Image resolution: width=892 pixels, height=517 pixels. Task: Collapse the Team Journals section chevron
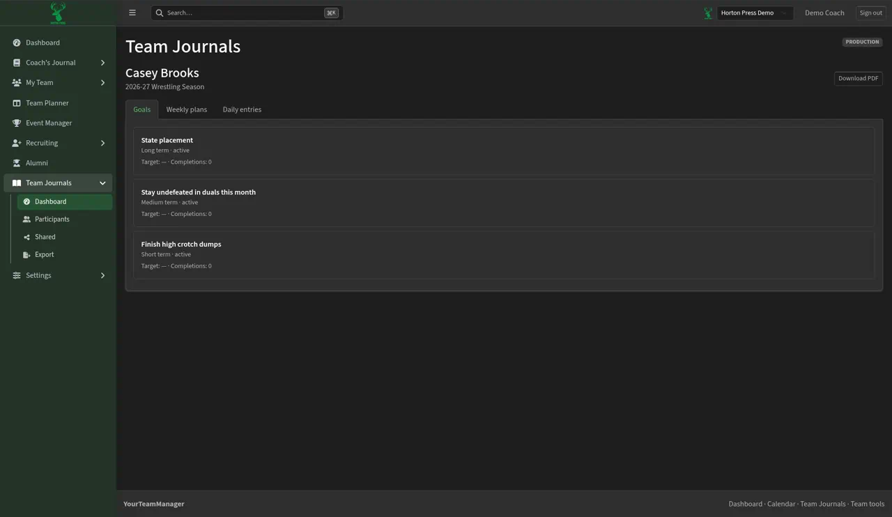click(x=102, y=183)
